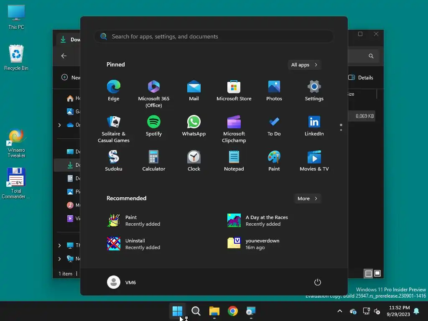
Task: Focus the Start menu search box
Action: 214,37
